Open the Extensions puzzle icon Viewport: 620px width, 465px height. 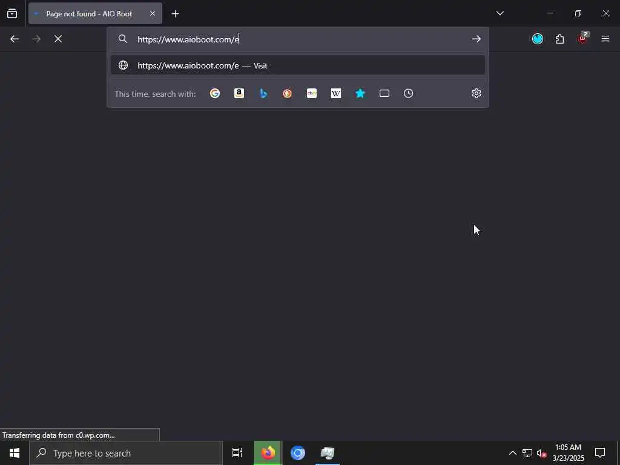click(x=559, y=39)
